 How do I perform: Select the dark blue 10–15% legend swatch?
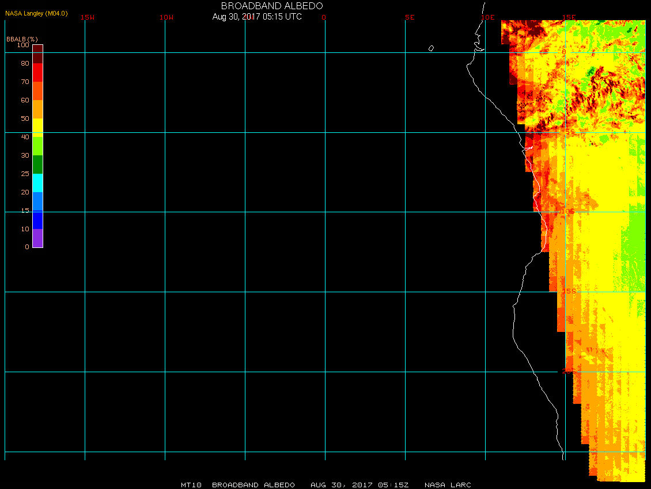point(37,220)
